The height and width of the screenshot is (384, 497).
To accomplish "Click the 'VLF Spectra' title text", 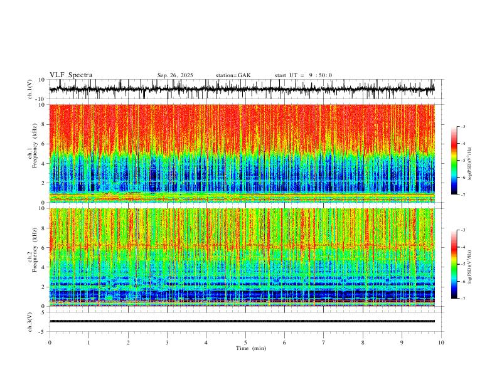I will tap(71, 75).
